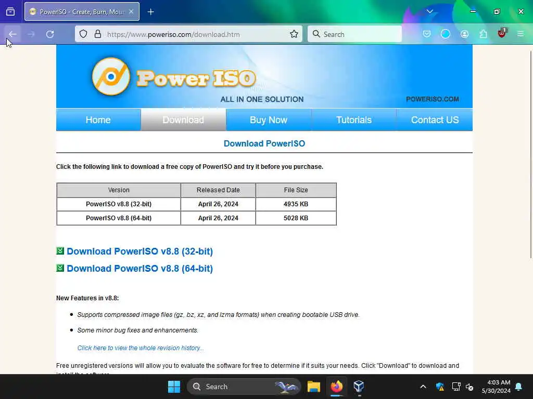The image size is (533, 399).
Task: Open the Contact US navigation tab
Action: click(x=435, y=120)
